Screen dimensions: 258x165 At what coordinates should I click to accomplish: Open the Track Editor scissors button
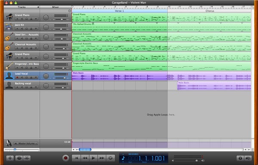[27, 158]
